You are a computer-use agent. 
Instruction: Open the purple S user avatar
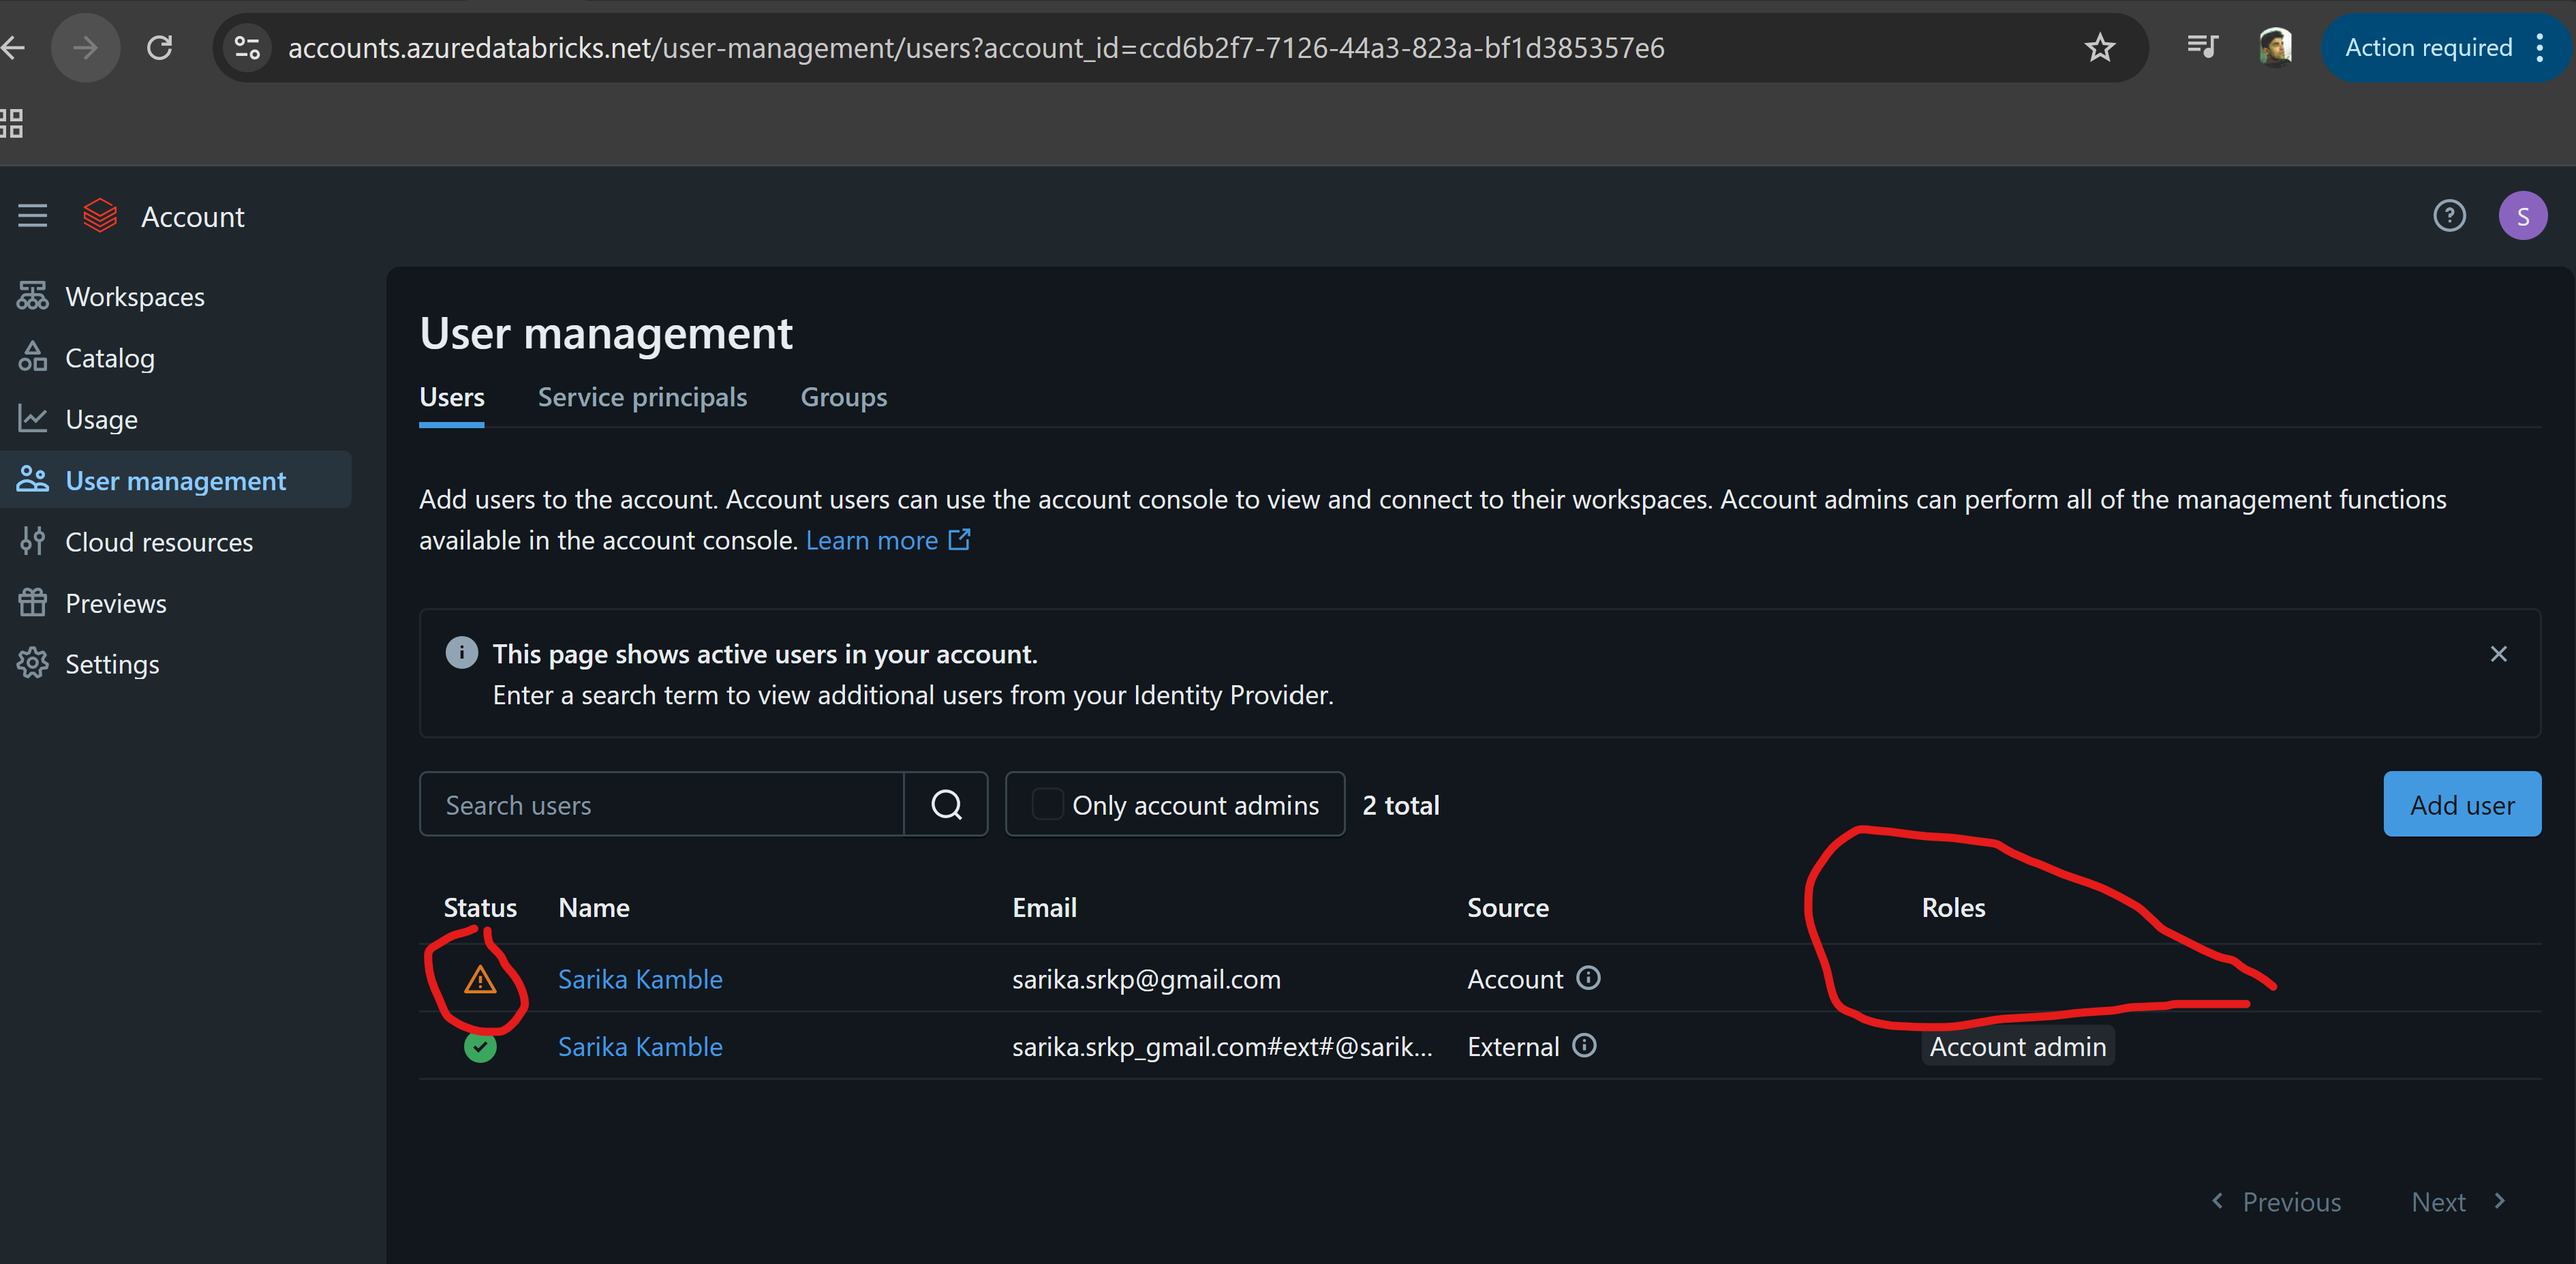[x=2522, y=216]
